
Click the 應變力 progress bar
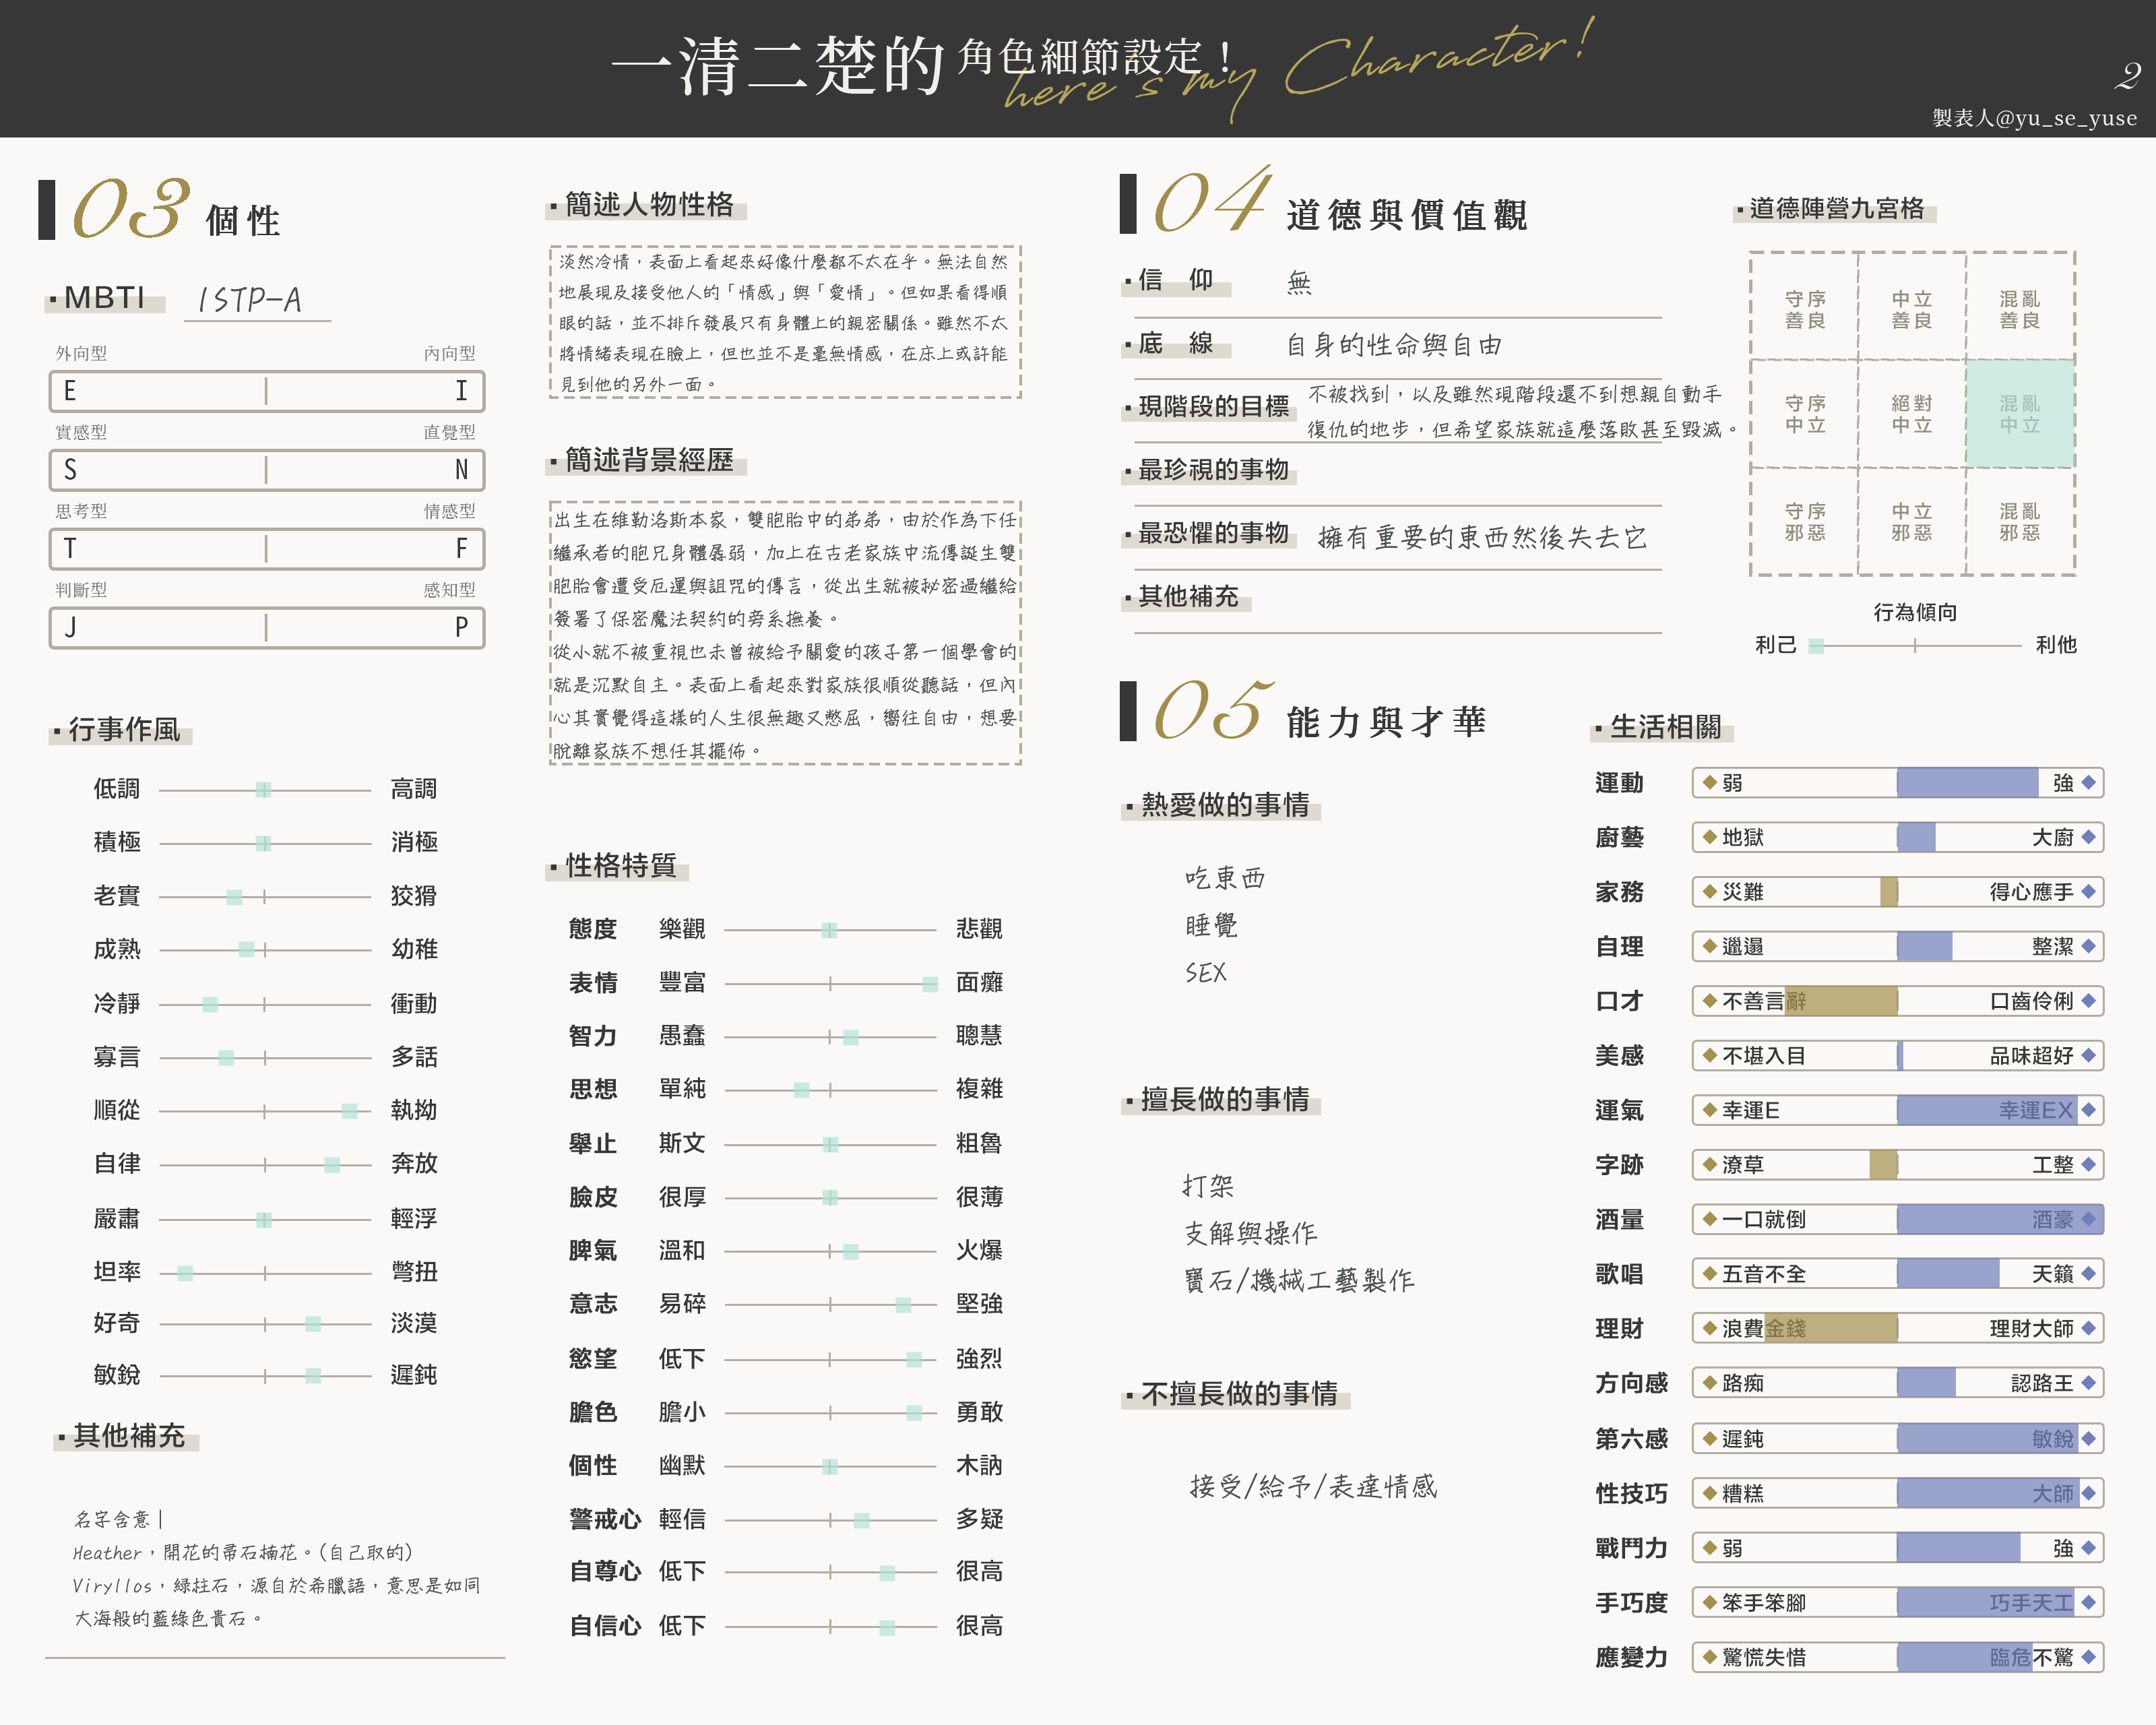pos(1897,1657)
